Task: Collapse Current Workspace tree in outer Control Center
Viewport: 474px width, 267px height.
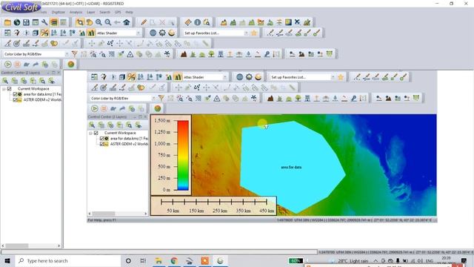Action: tap(4, 89)
